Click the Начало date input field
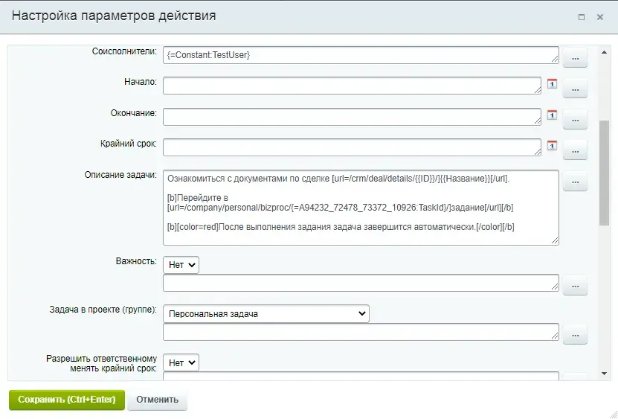The image size is (618, 419). pos(352,86)
